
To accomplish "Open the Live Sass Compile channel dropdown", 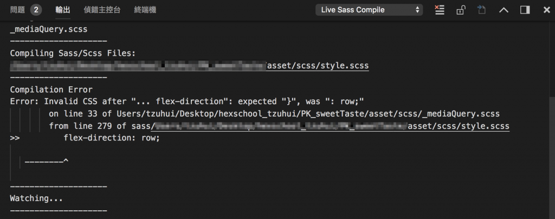I will pos(369,10).
